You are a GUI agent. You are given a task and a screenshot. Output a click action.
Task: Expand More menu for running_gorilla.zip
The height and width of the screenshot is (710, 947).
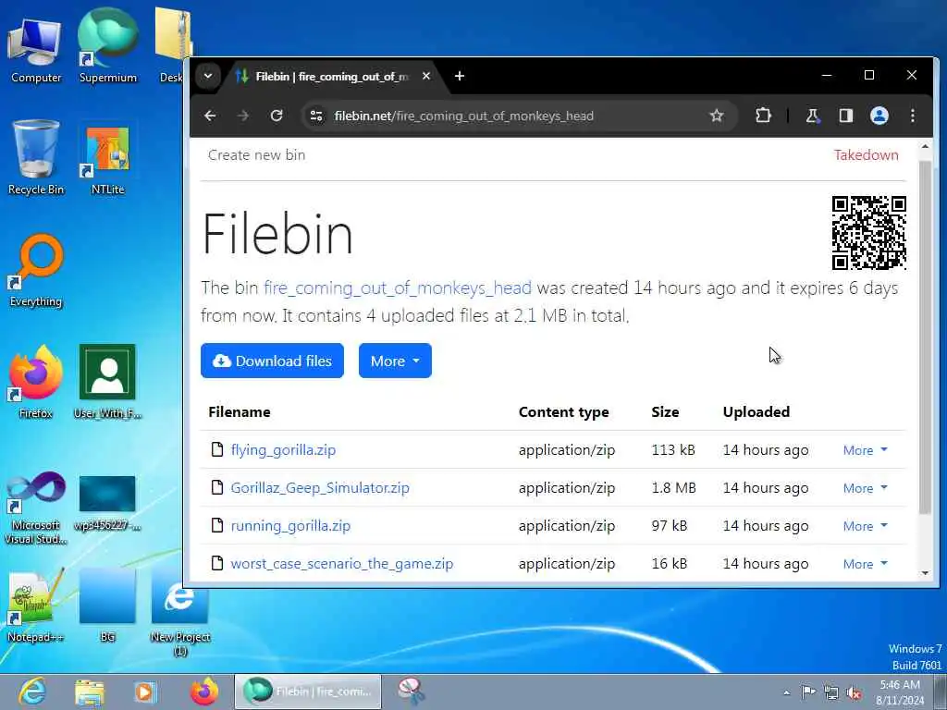click(866, 526)
